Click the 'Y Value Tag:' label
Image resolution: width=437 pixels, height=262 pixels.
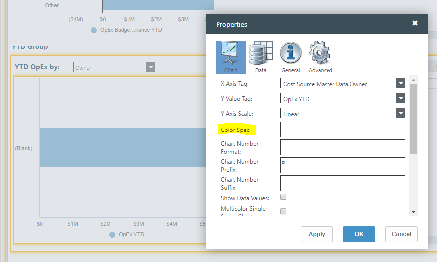pos(236,99)
